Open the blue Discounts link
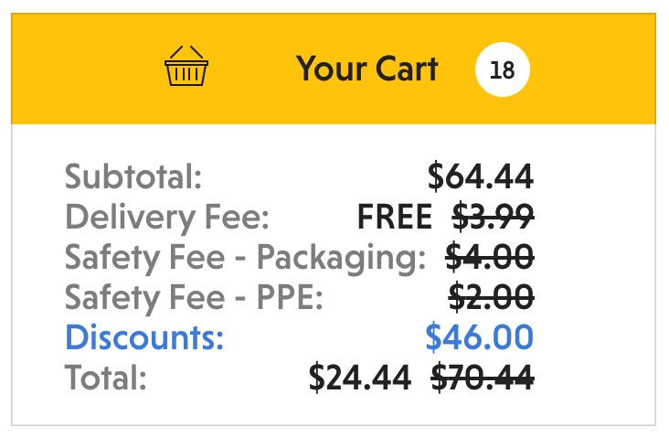The height and width of the screenshot is (437, 669). (x=143, y=337)
